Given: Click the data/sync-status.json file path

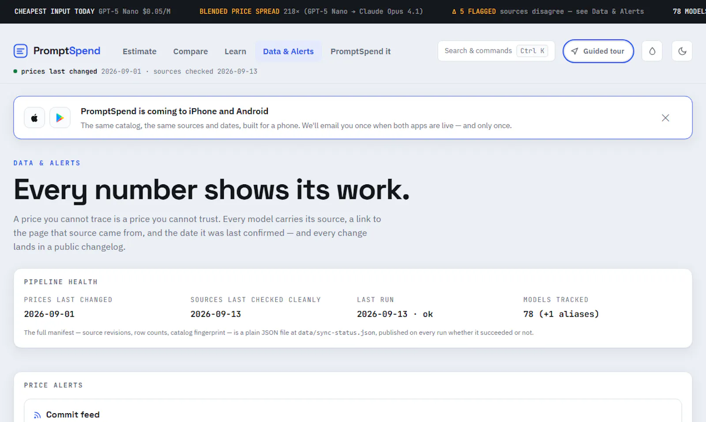Looking at the screenshot, I should pyautogui.click(x=337, y=332).
